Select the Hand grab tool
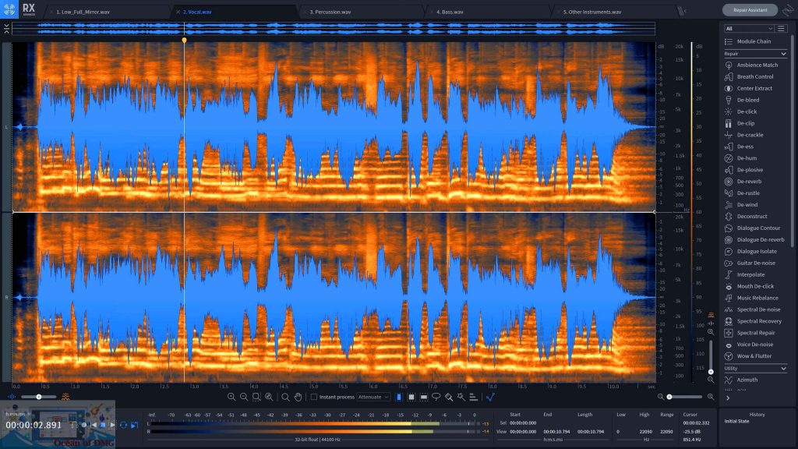 click(298, 398)
